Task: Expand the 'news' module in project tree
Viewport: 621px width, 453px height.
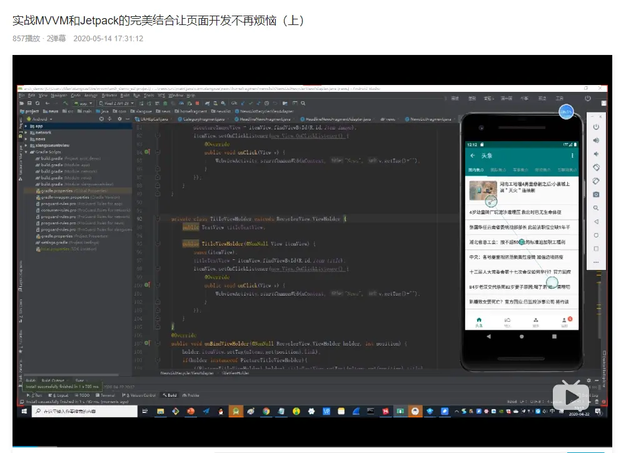Action: (26, 139)
